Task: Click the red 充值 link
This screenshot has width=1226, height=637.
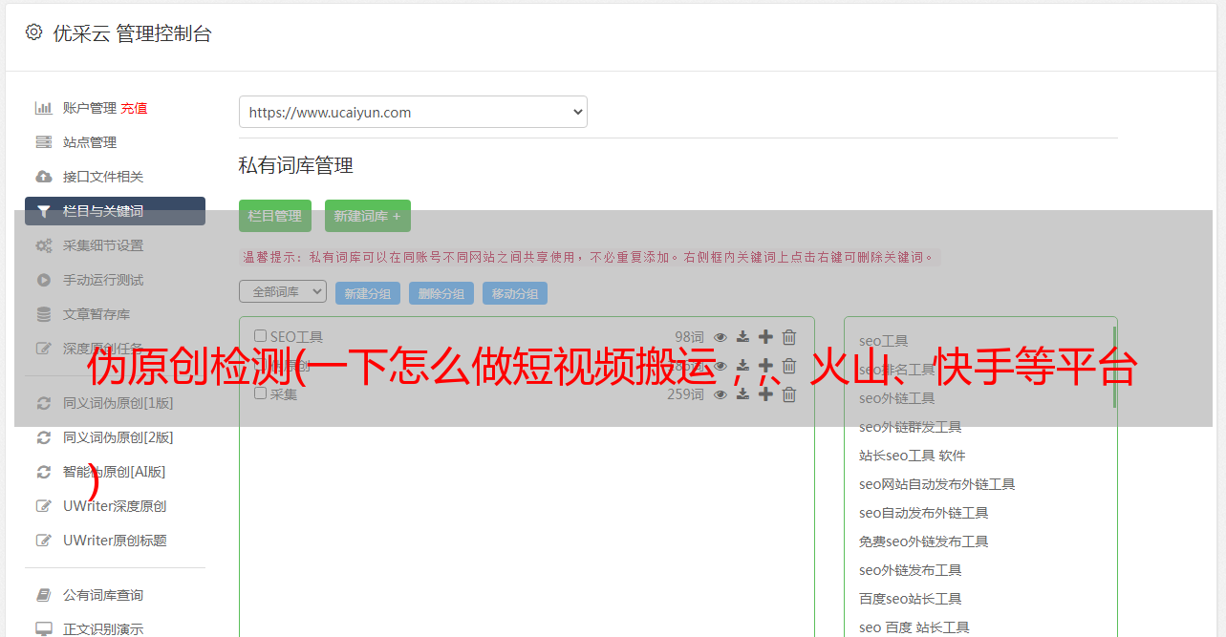Action: pos(135,108)
